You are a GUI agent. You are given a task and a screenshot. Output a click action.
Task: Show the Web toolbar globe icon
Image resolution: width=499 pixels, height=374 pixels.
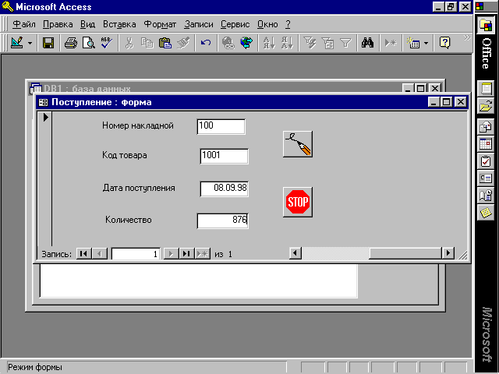tap(246, 43)
